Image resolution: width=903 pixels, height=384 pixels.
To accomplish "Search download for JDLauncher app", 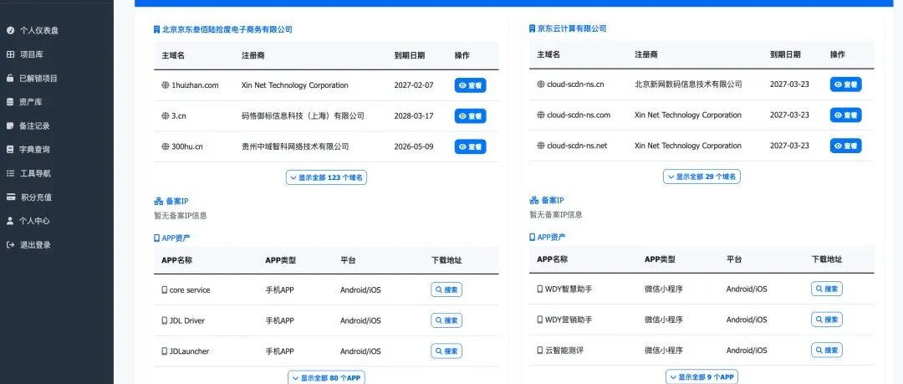I will [x=446, y=351].
